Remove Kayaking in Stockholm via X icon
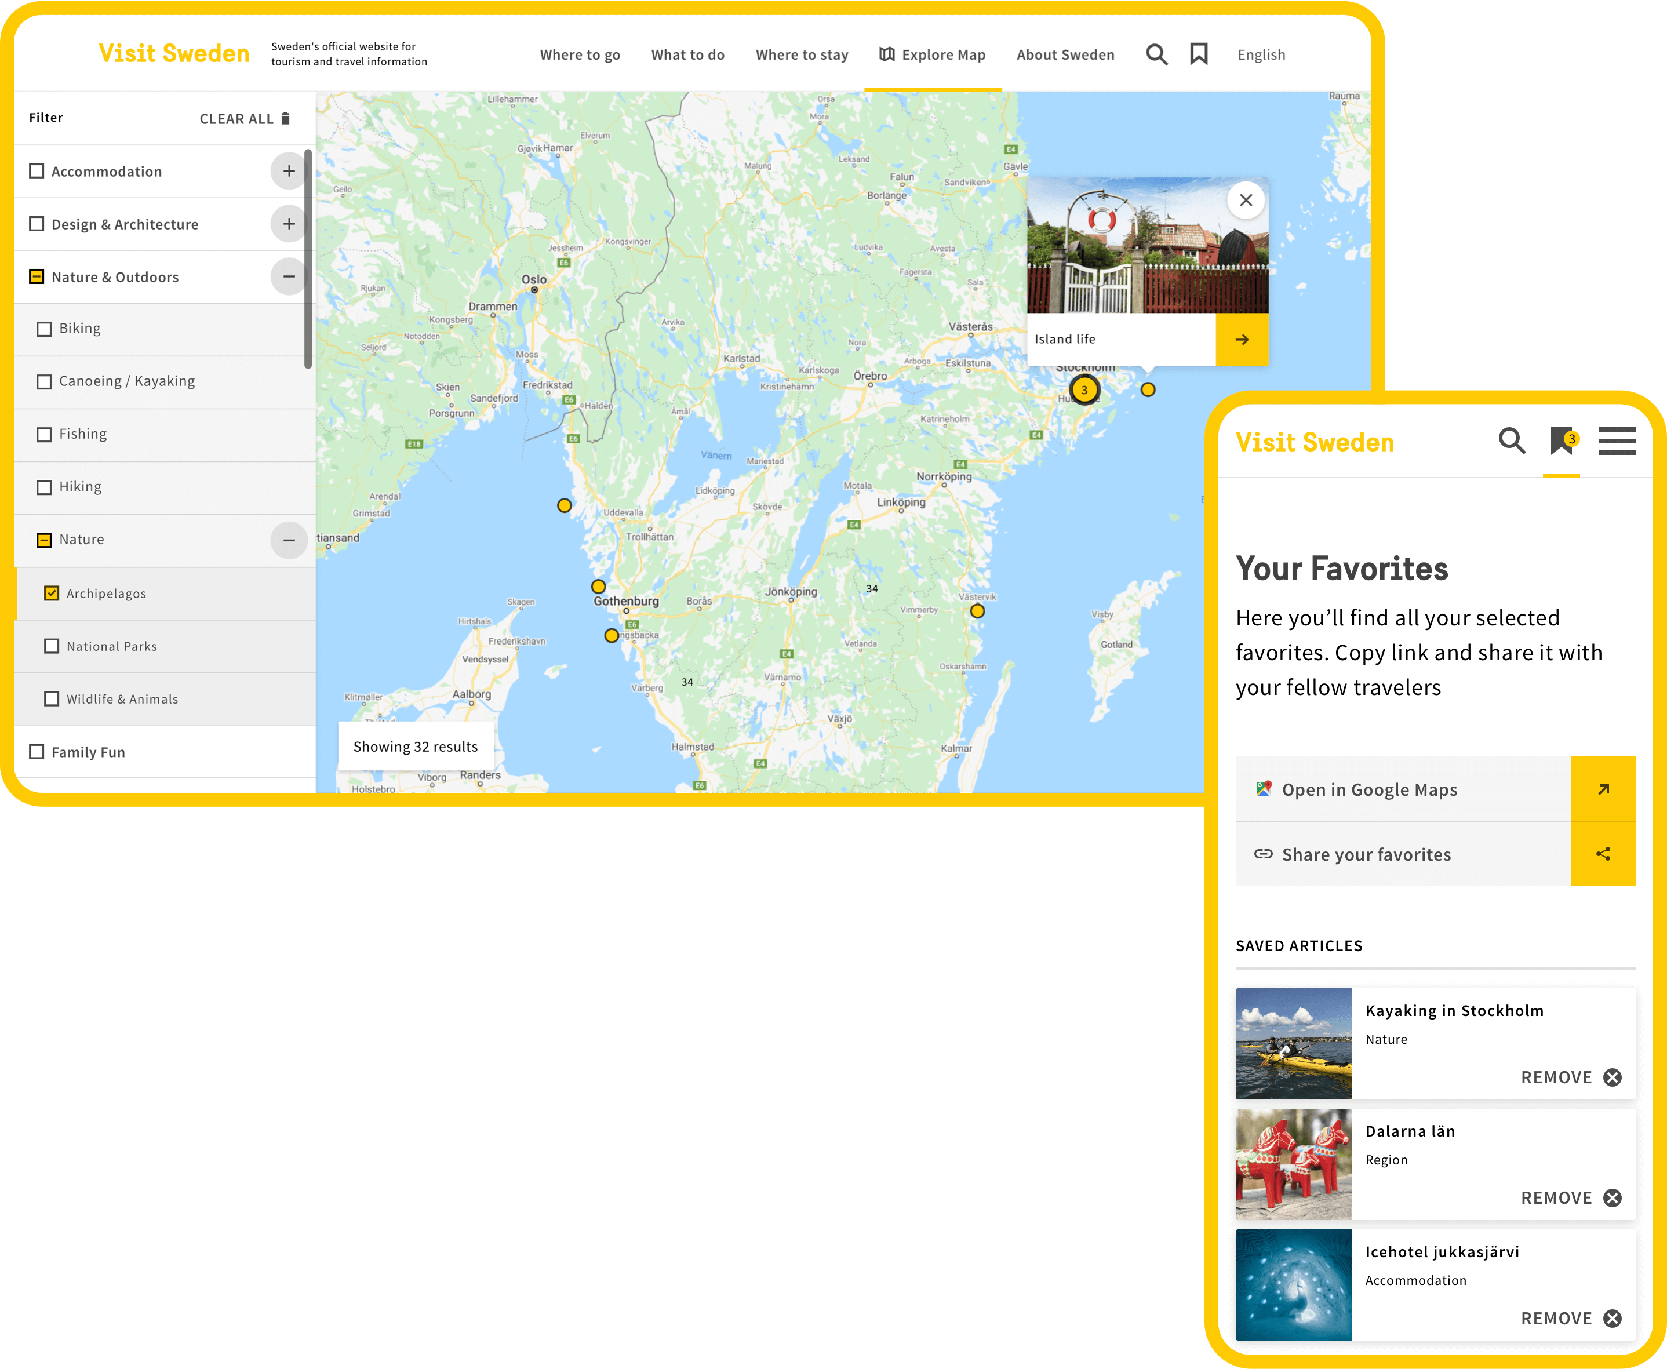This screenshot has height=1369, width=1667. [x=1613, y=1077]
